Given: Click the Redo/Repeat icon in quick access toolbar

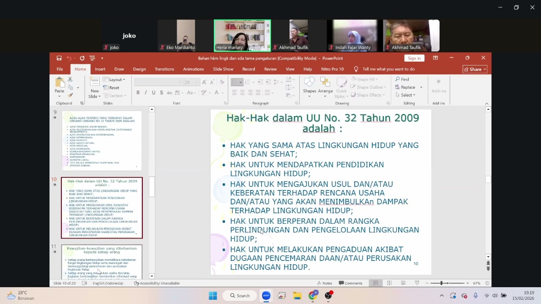Looking at the screenshot, I should tap(82, 58).
